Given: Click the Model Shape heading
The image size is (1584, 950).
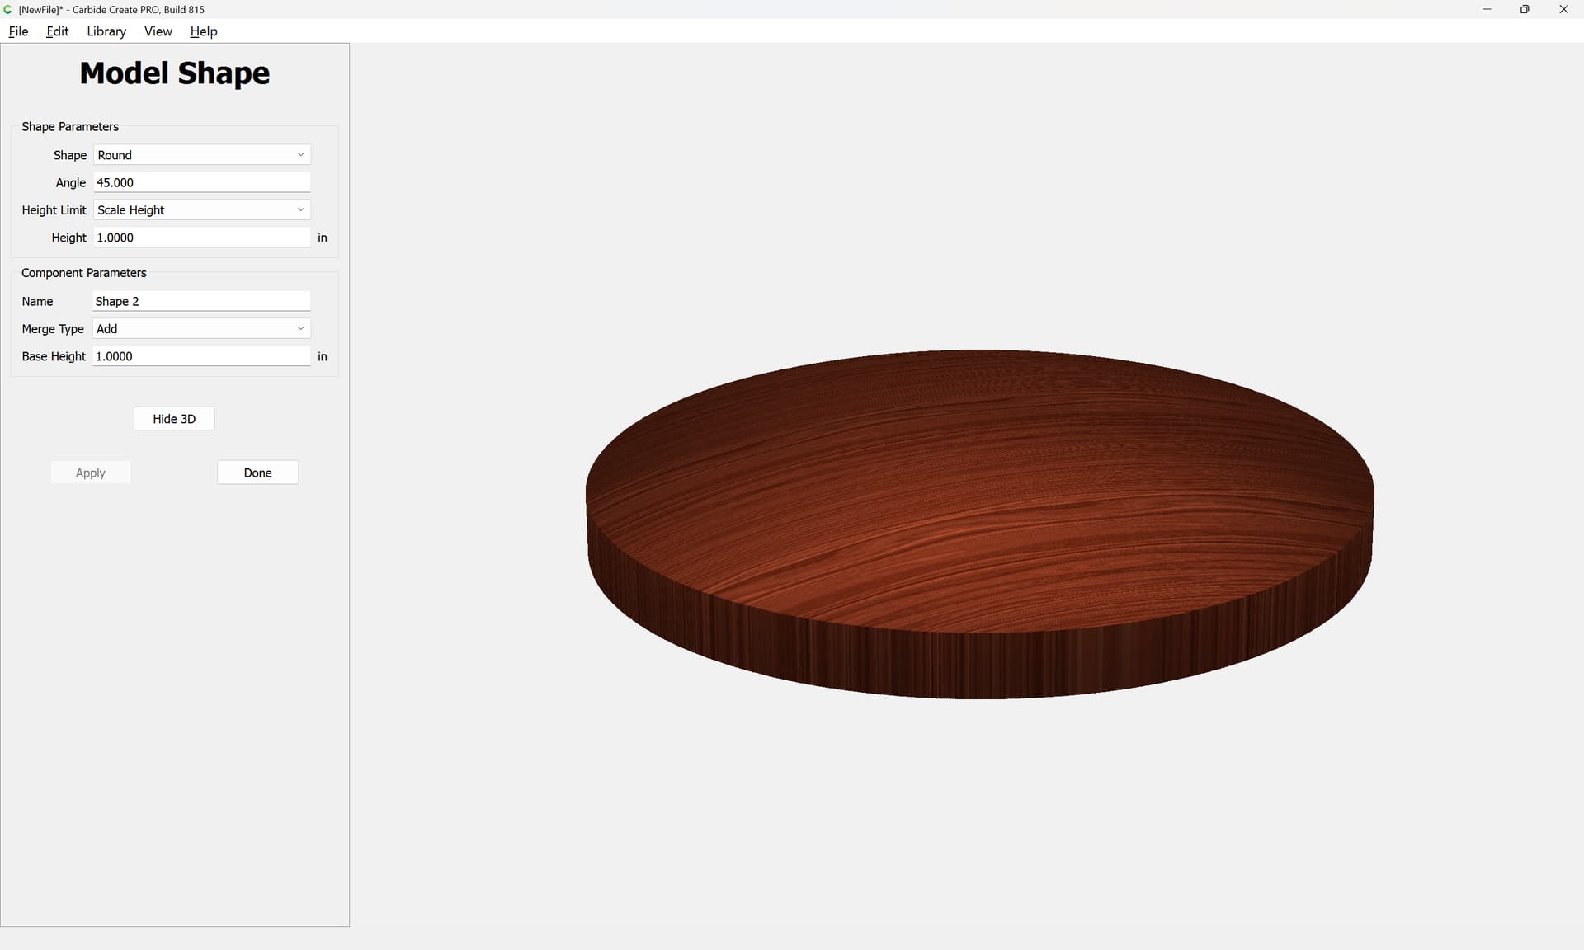Looking at the screenshot, I should 175,73.
